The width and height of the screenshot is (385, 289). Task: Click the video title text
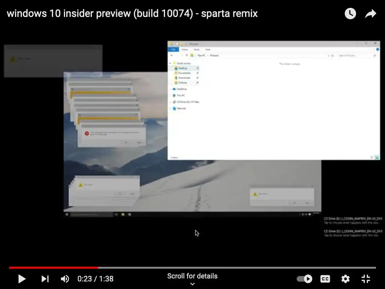[132, 14]
